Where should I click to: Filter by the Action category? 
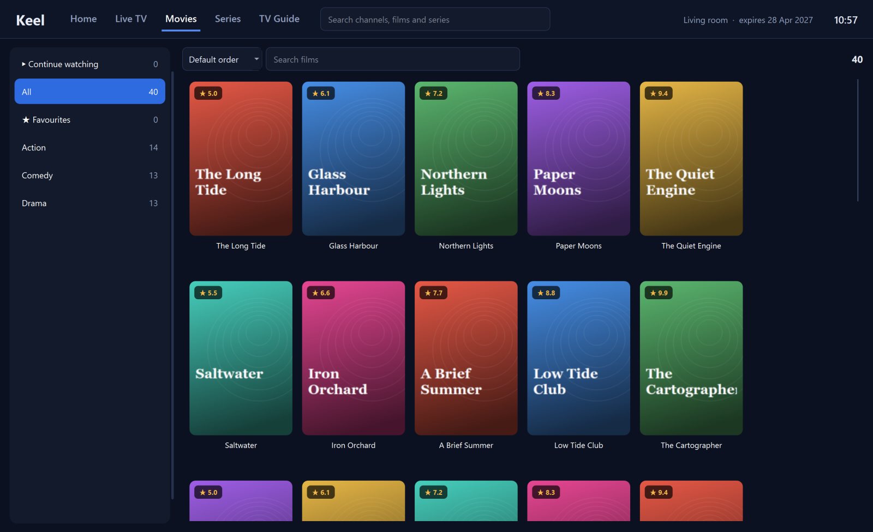[x=90, y=147]
